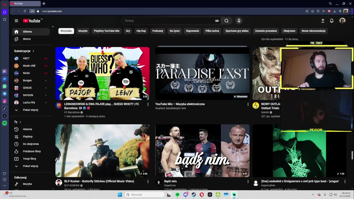Select the Wszystko filter chip

[66, 31]
